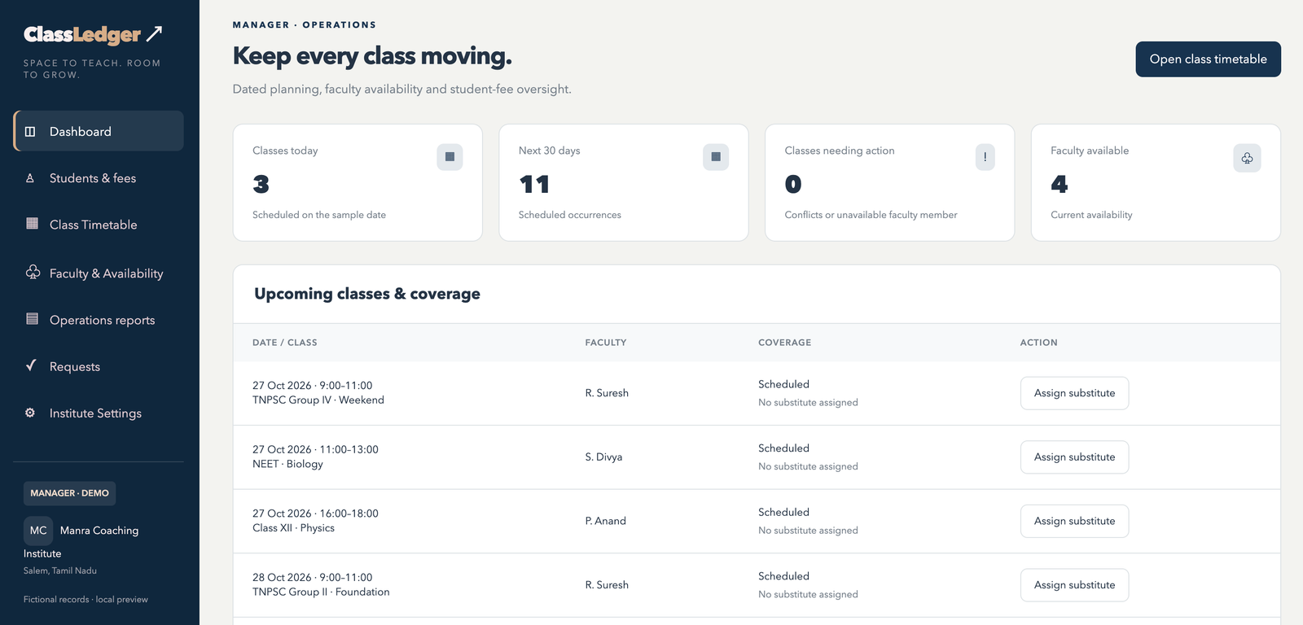Click the Faculty available card icon

pos(1248,158)
